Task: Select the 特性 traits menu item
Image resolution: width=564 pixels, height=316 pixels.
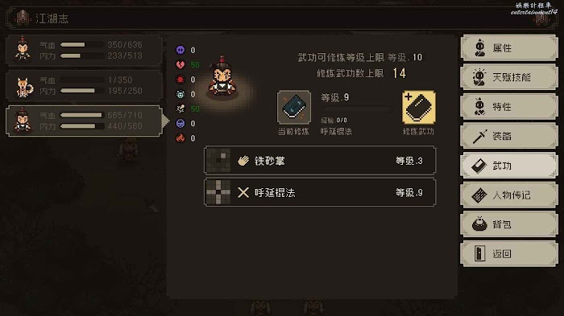Action: (x=509, y=107)
